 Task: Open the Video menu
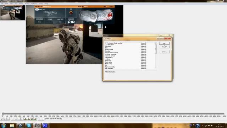[x=21, y=4]
